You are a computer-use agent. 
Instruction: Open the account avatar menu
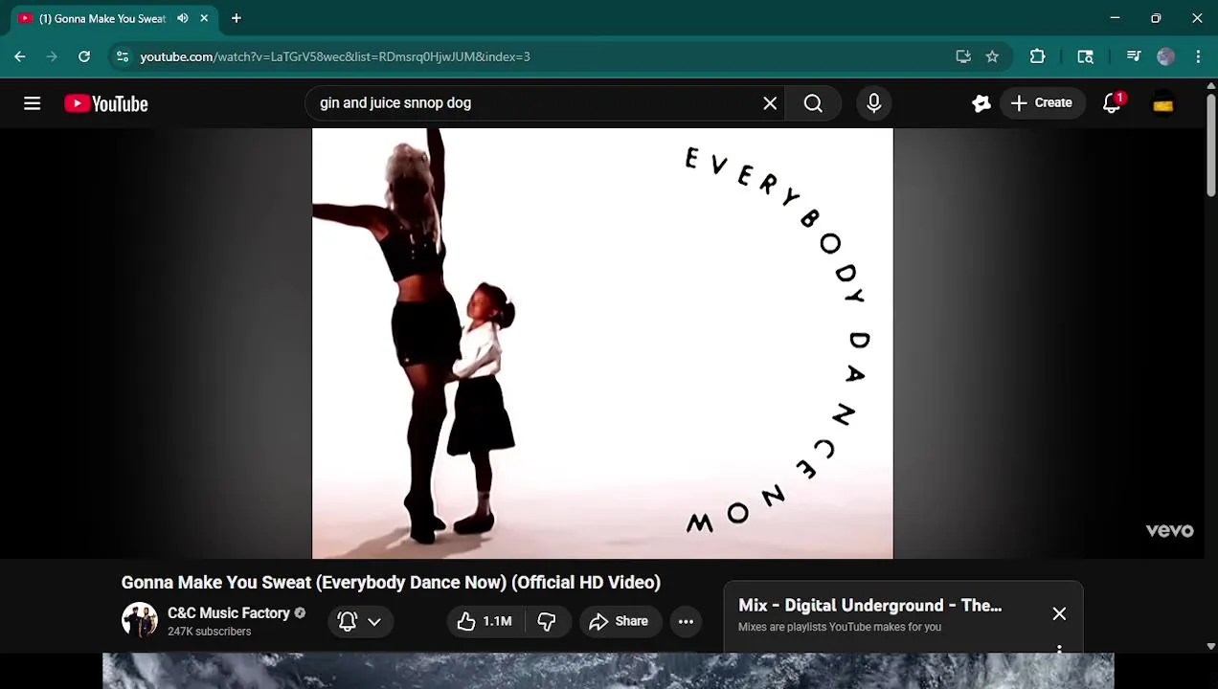click(1162, 103)
